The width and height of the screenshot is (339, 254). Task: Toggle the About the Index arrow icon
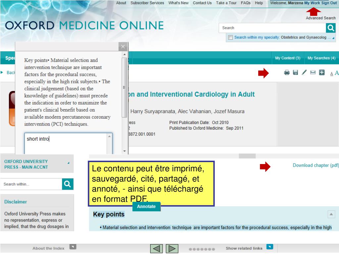coord(73,246)
